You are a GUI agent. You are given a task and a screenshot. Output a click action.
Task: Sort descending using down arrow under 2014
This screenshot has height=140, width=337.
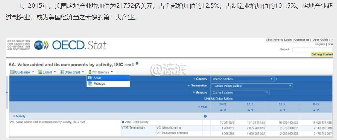point(284,110)
